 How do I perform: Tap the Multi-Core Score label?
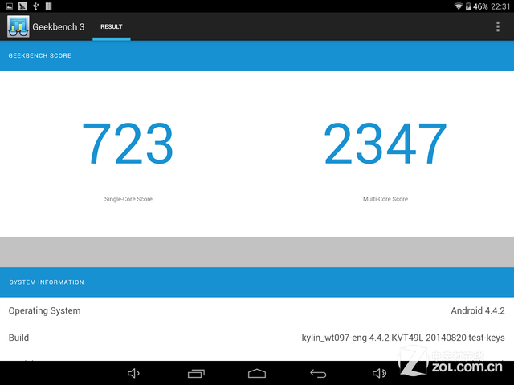tap(385, 199)
